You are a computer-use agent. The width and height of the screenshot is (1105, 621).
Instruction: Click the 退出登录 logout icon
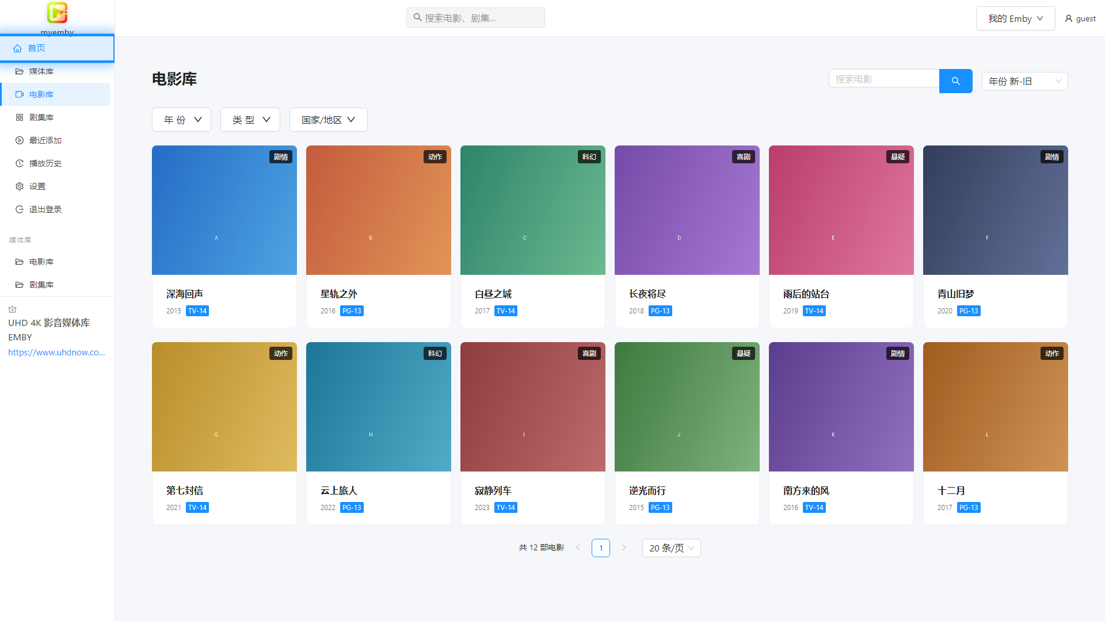coord(20,209)
